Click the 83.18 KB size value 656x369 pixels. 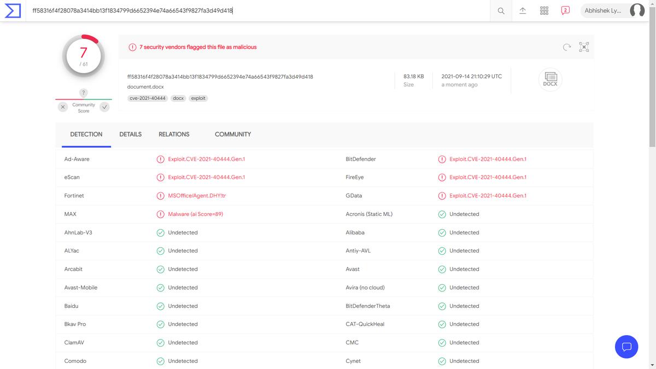click(x=414, y=77)
